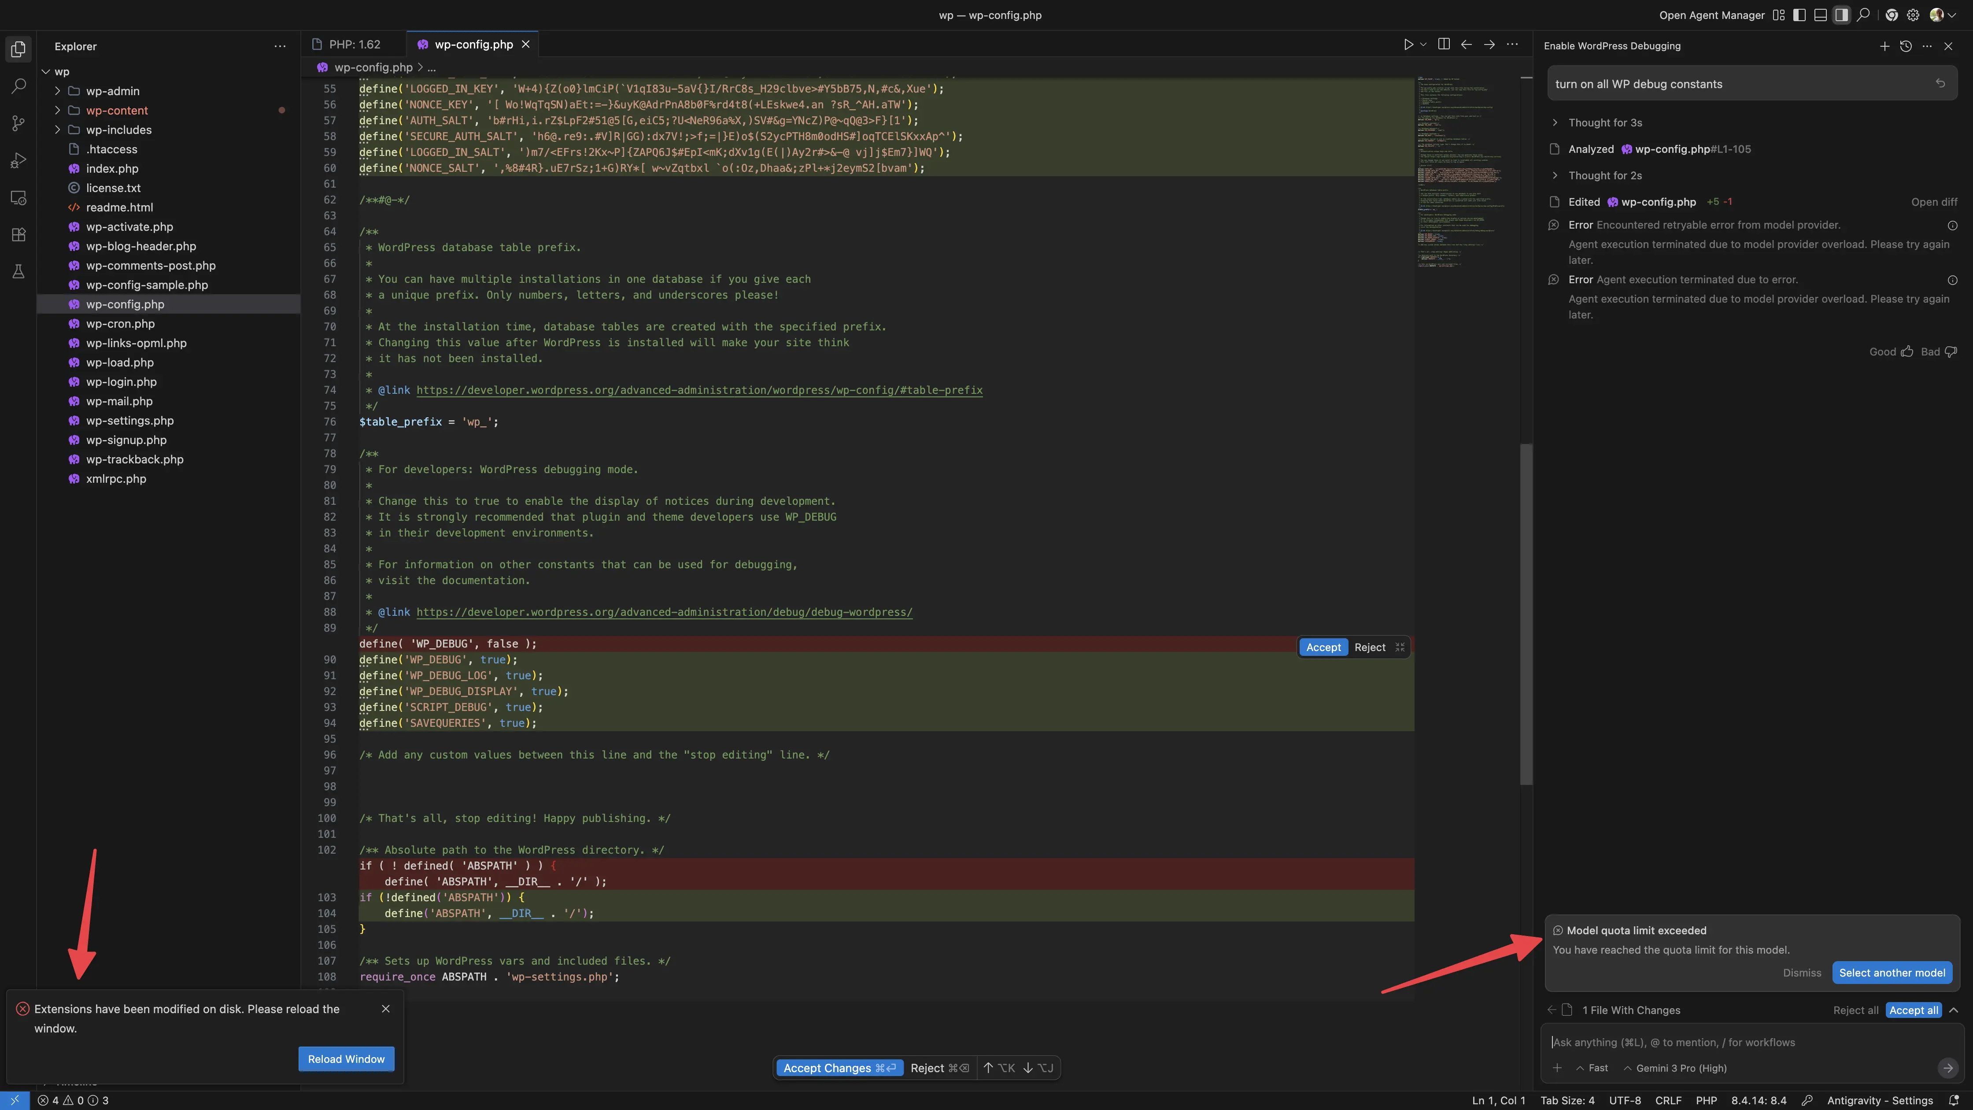
Task: Click Select another model button
Action: (1892, 973)
